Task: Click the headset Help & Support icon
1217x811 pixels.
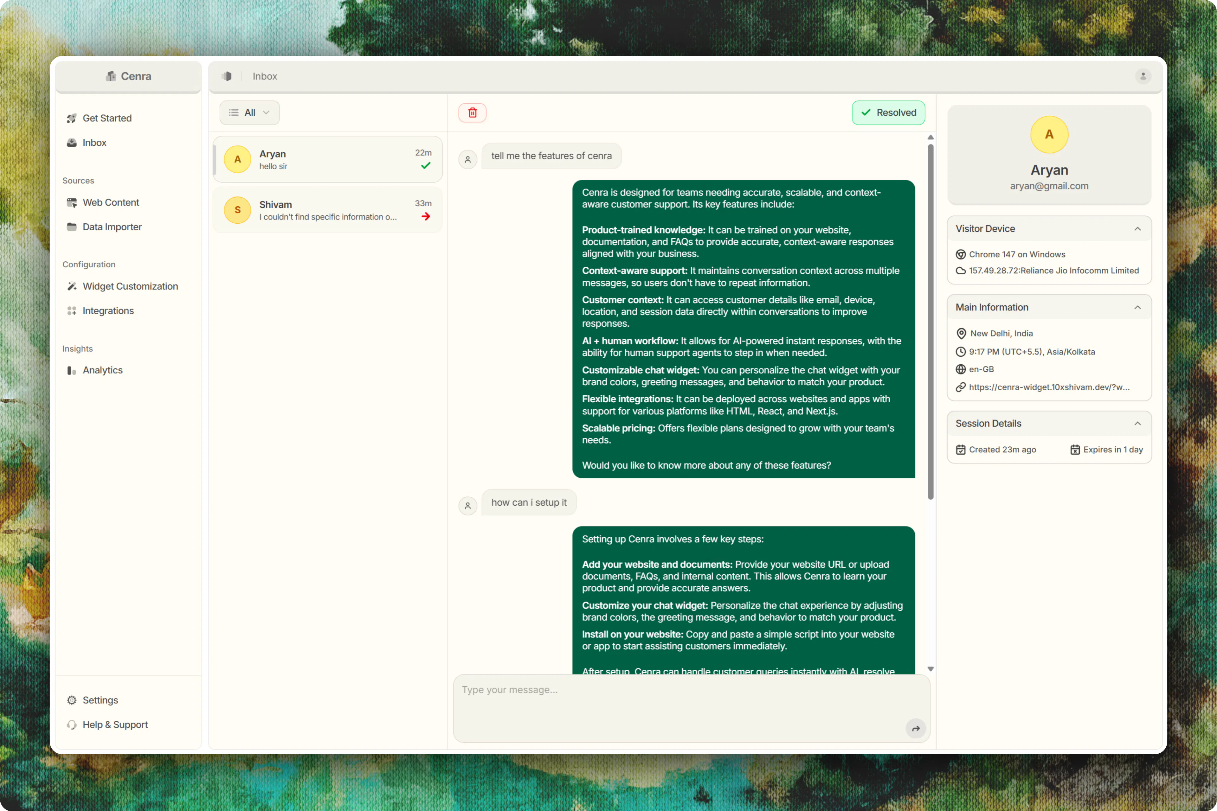Action: [x=72, y=725]
